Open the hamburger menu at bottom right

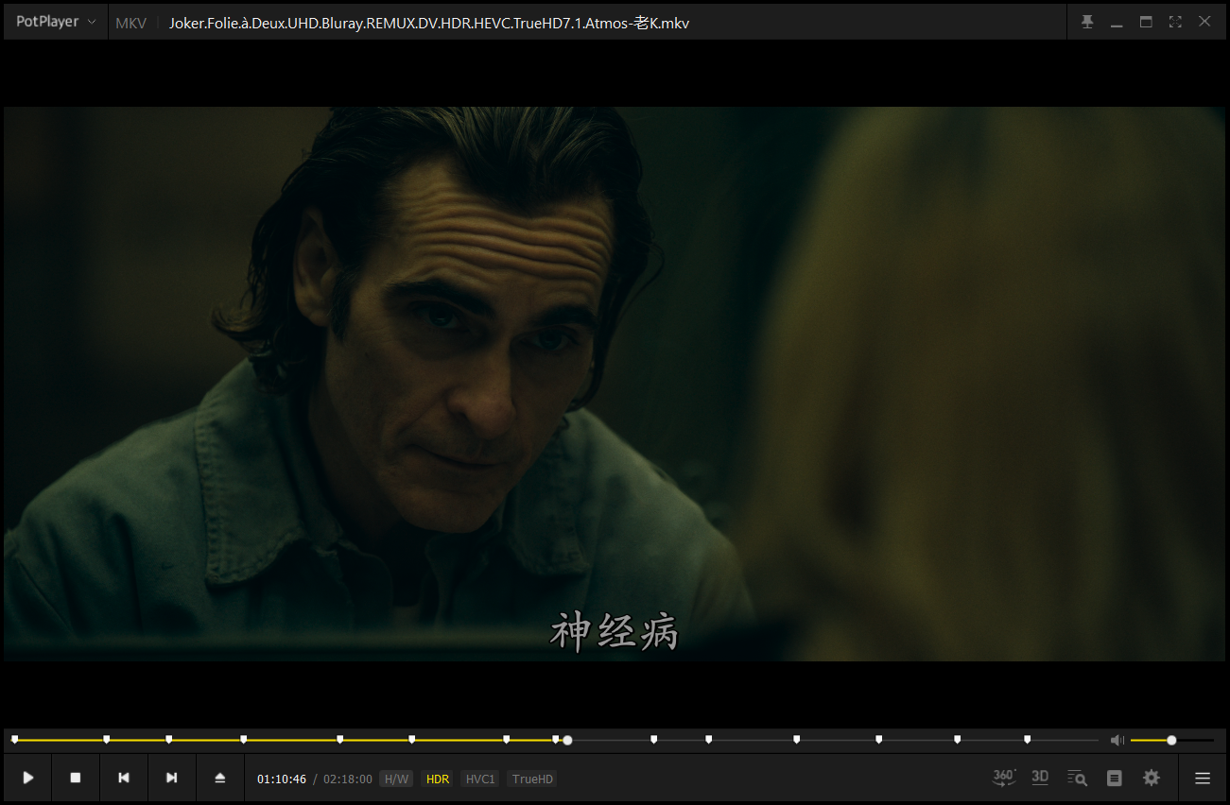[1203, 779]
